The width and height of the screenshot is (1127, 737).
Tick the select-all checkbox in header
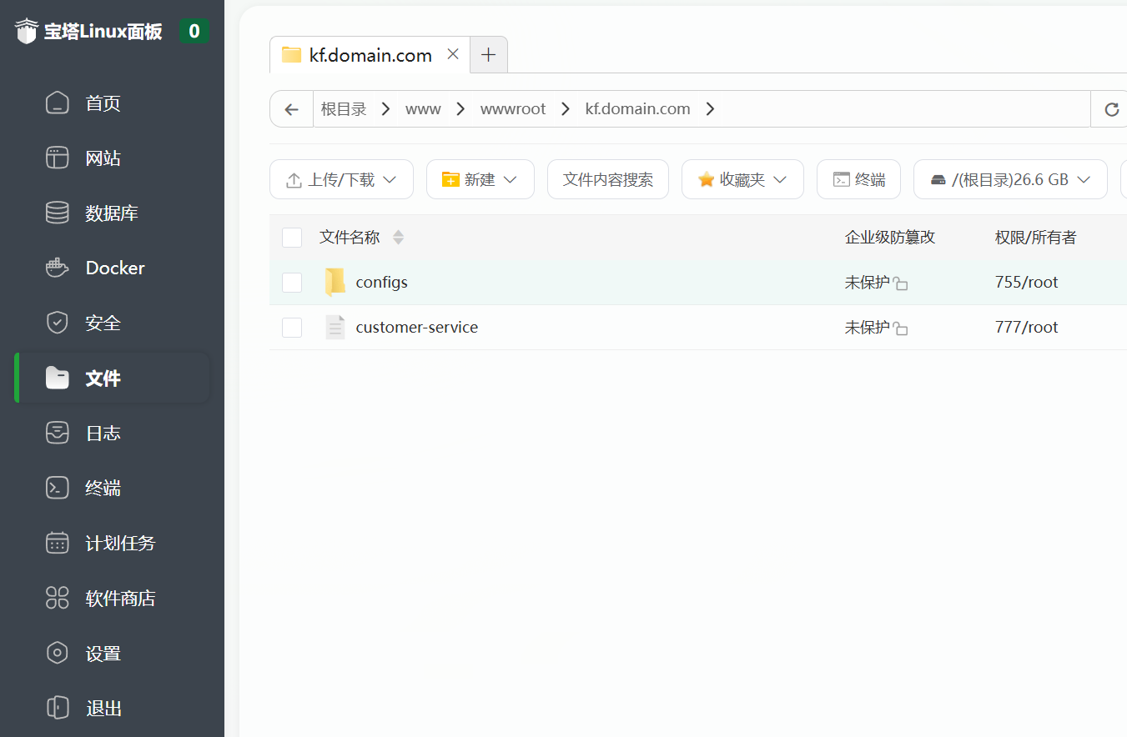click(x=292, y=238)
